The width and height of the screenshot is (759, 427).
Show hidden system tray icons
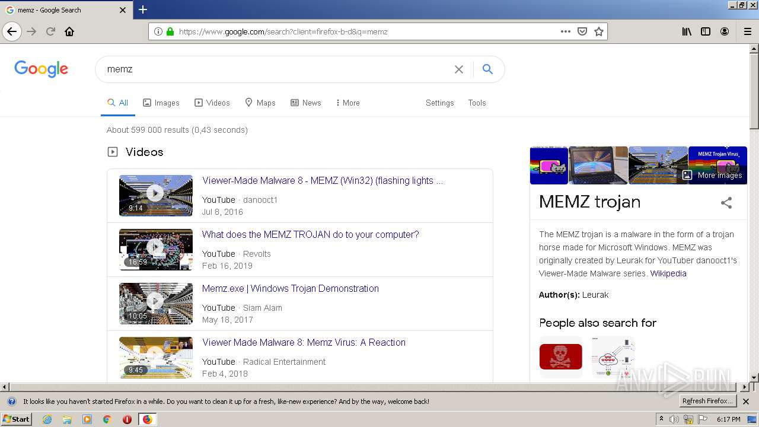tap(662, 419)
